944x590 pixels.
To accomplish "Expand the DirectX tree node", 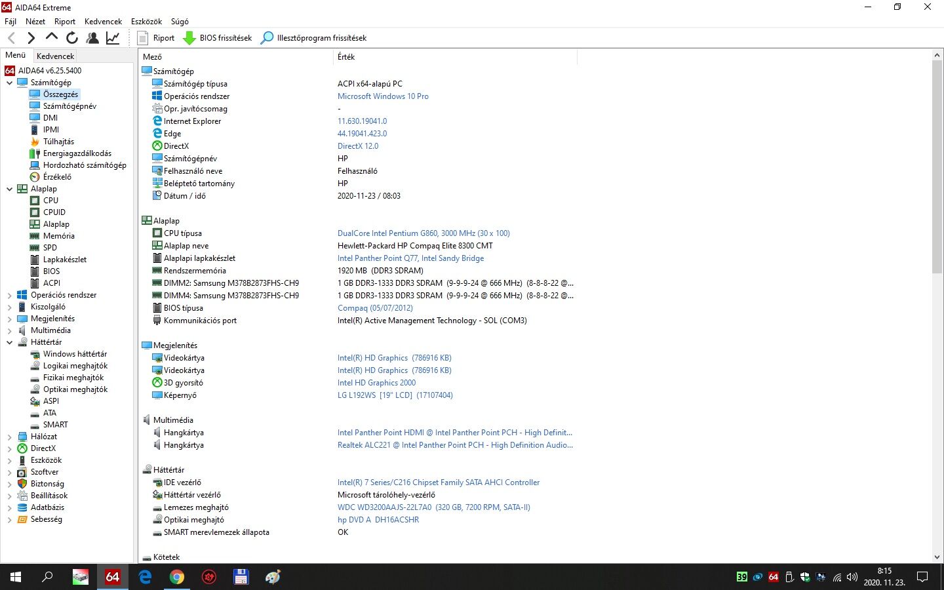I will click(x=9, y=448).
